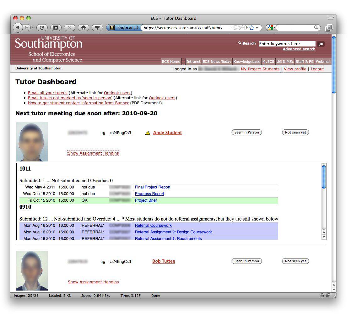Open the Knowledgebase tab

(x=247, y=61)
